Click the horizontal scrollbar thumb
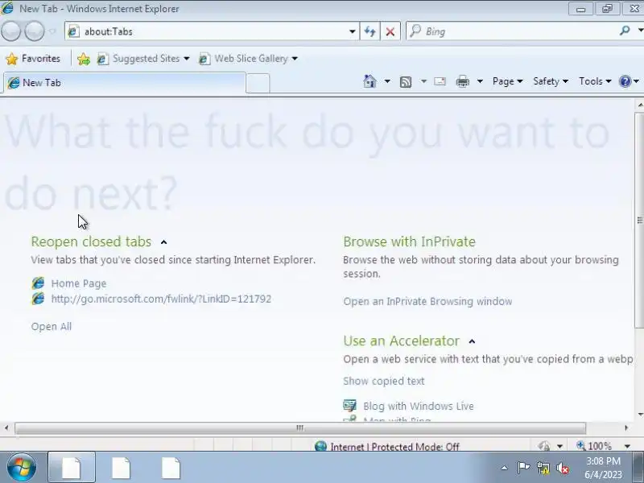 tap(300, 428)
